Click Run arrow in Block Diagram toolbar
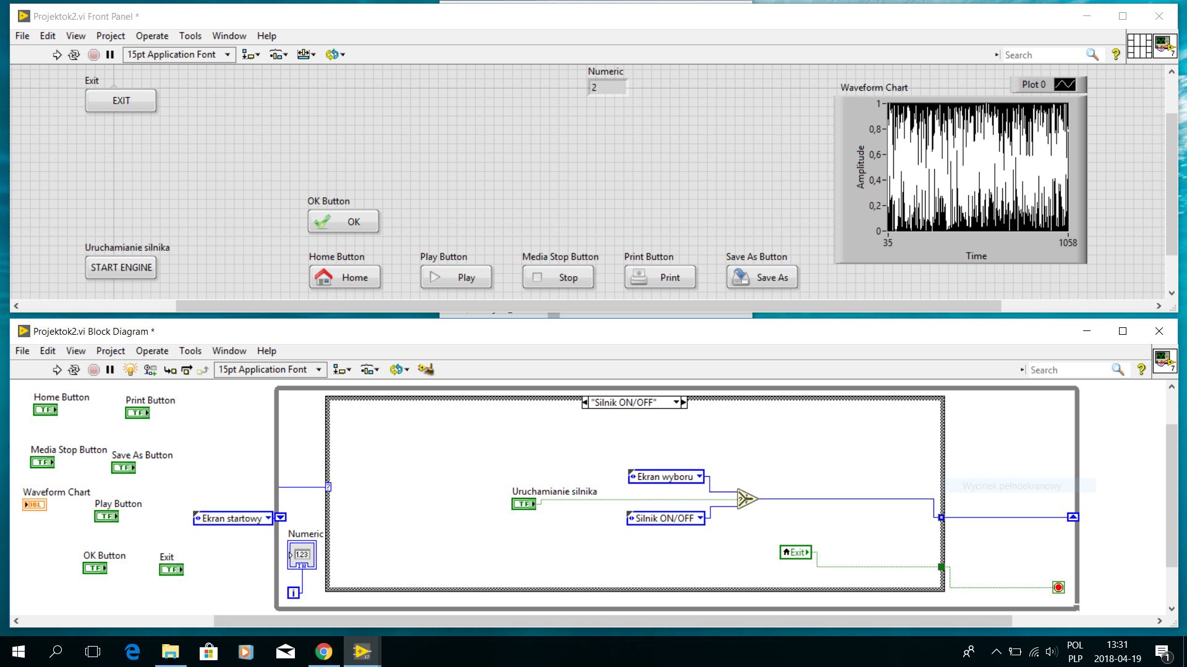The image size is (1187, 667). (57, 370)
